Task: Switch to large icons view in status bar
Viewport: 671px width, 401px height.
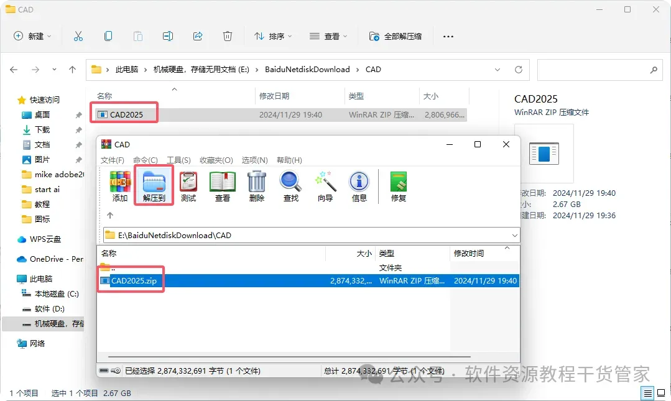Action: (661, 393)
